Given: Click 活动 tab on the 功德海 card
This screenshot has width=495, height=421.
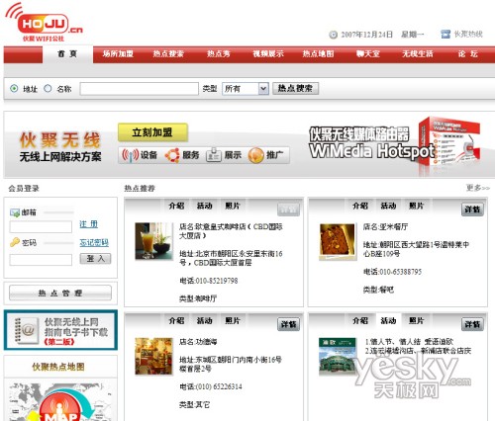Looking at the screenshot, I should 204,320.
